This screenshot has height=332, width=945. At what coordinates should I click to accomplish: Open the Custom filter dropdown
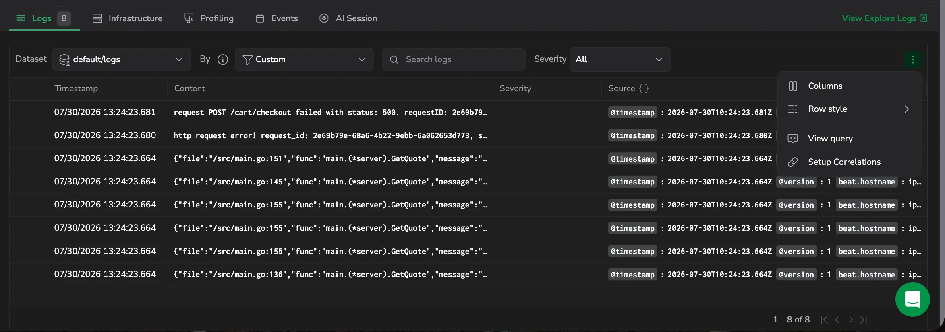tap(304, 59)
